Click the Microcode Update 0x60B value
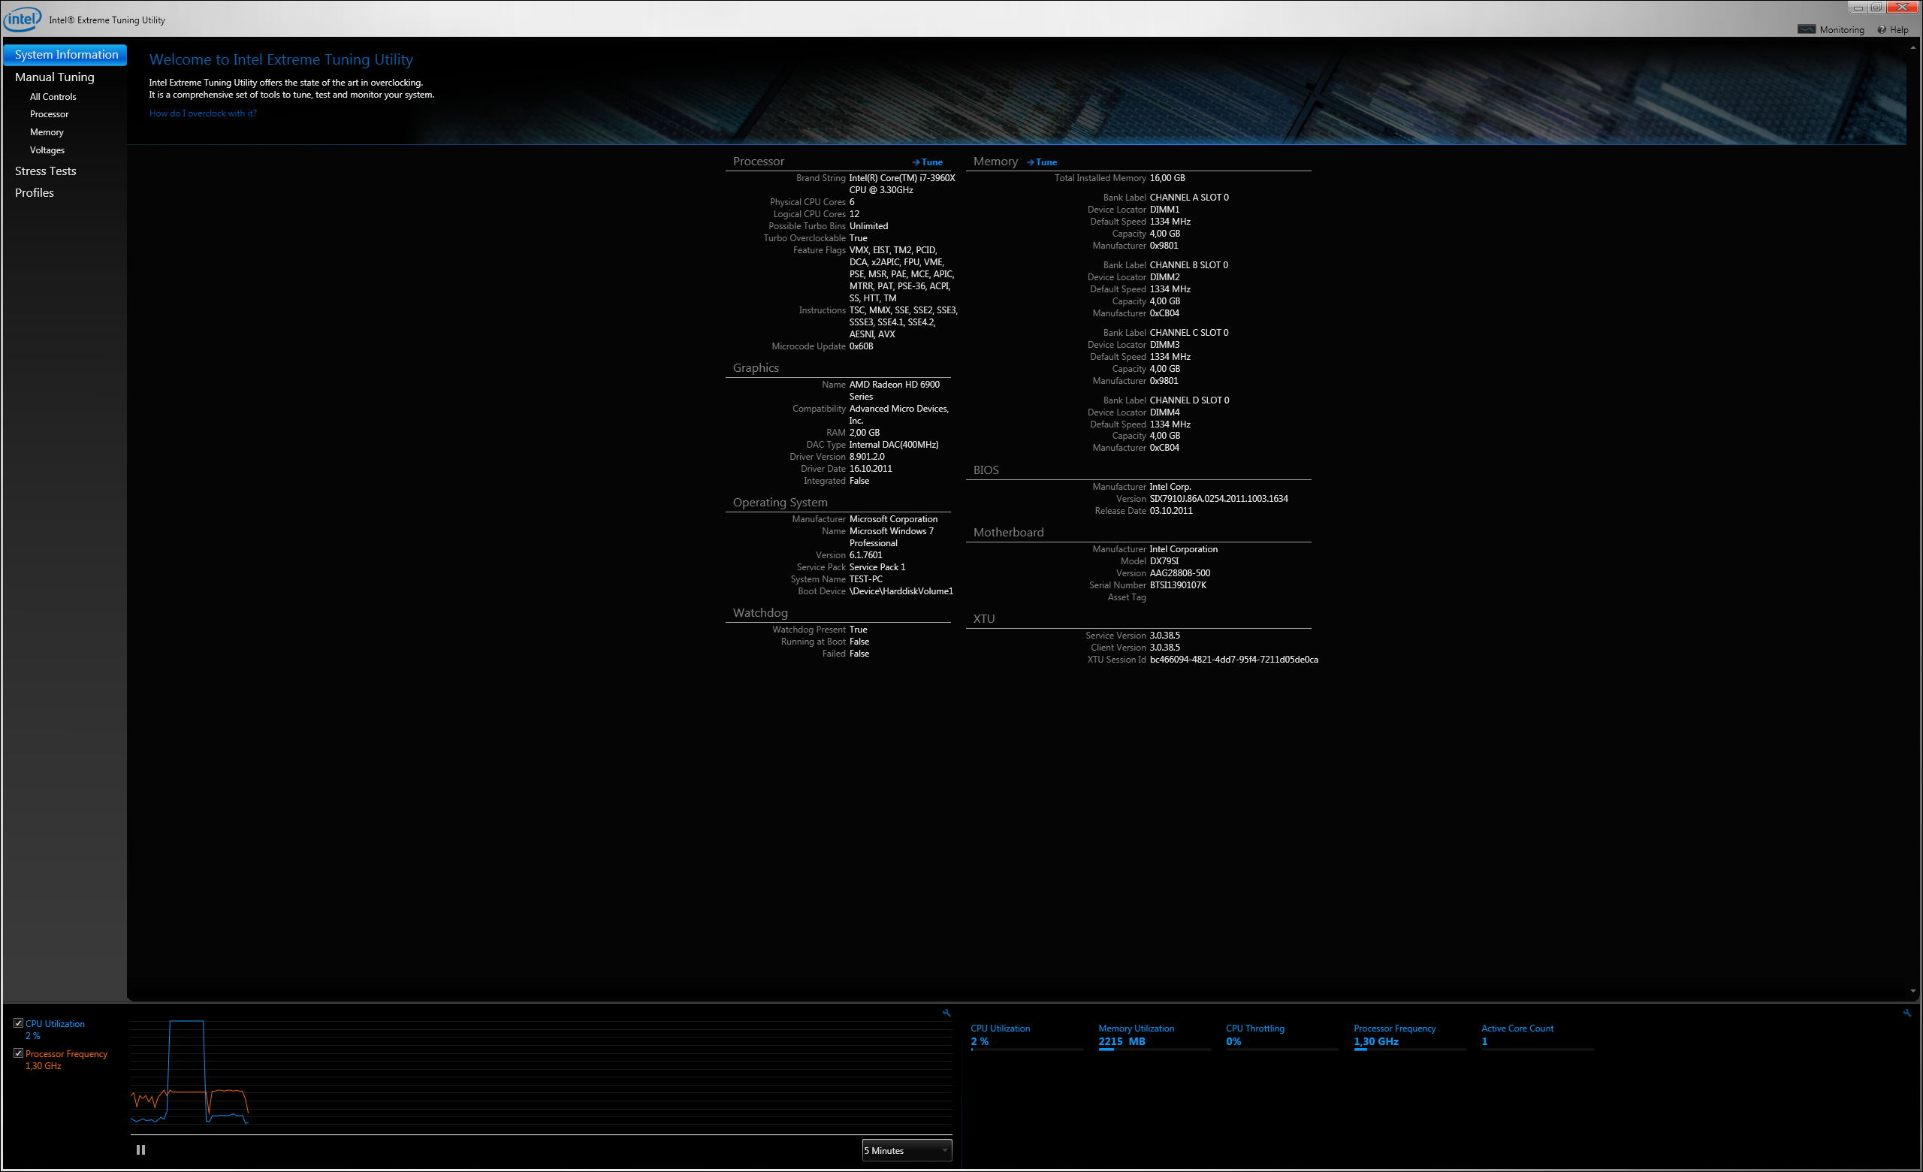Viewport: 1923px width, 1172px height. pos(861,346)
